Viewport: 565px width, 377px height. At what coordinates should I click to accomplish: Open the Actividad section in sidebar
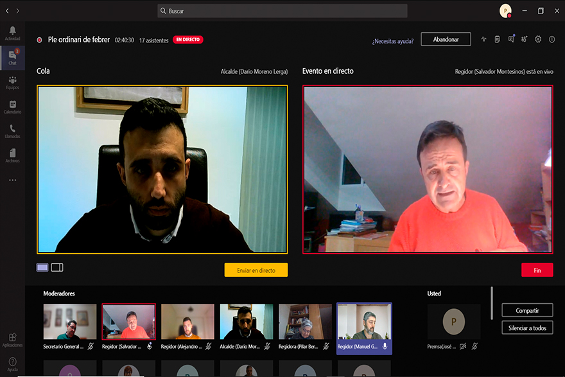pyautogui.click(x=12, y=33)
